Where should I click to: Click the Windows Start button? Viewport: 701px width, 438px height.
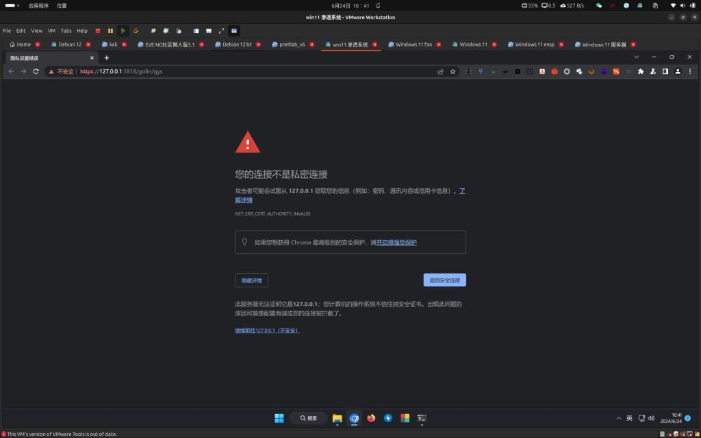pos(279,418)
